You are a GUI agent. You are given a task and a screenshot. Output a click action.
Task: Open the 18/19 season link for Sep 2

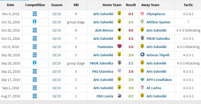56,88
